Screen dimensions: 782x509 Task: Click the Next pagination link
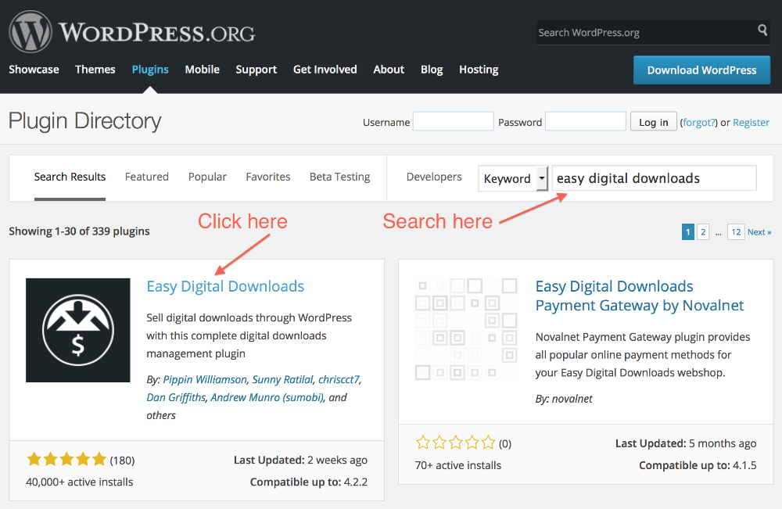pos(759,231)
